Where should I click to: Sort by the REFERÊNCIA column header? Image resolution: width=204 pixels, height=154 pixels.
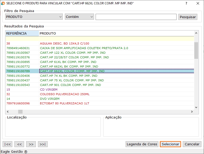[22, 33]
